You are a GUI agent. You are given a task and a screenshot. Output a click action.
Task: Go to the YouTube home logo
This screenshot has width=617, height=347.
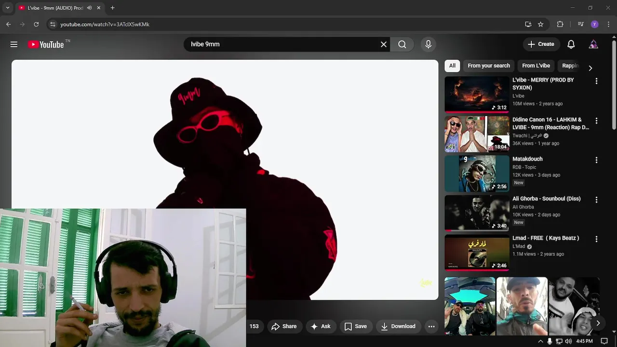click(x=46, y=44)
